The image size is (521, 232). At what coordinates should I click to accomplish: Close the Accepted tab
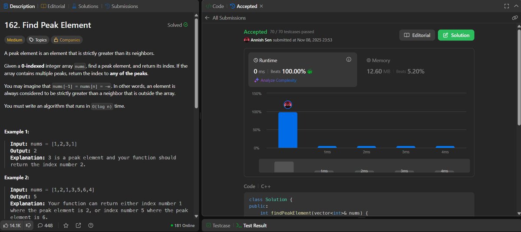tap(261, 6)
